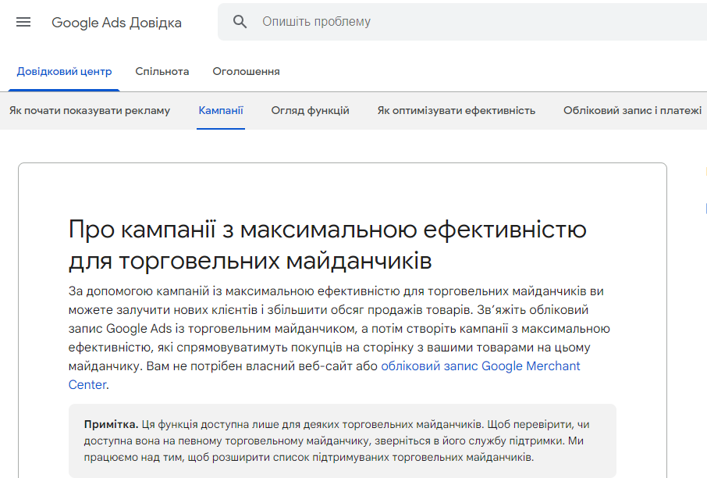Click the search magnifier icon

pos(240,22)
